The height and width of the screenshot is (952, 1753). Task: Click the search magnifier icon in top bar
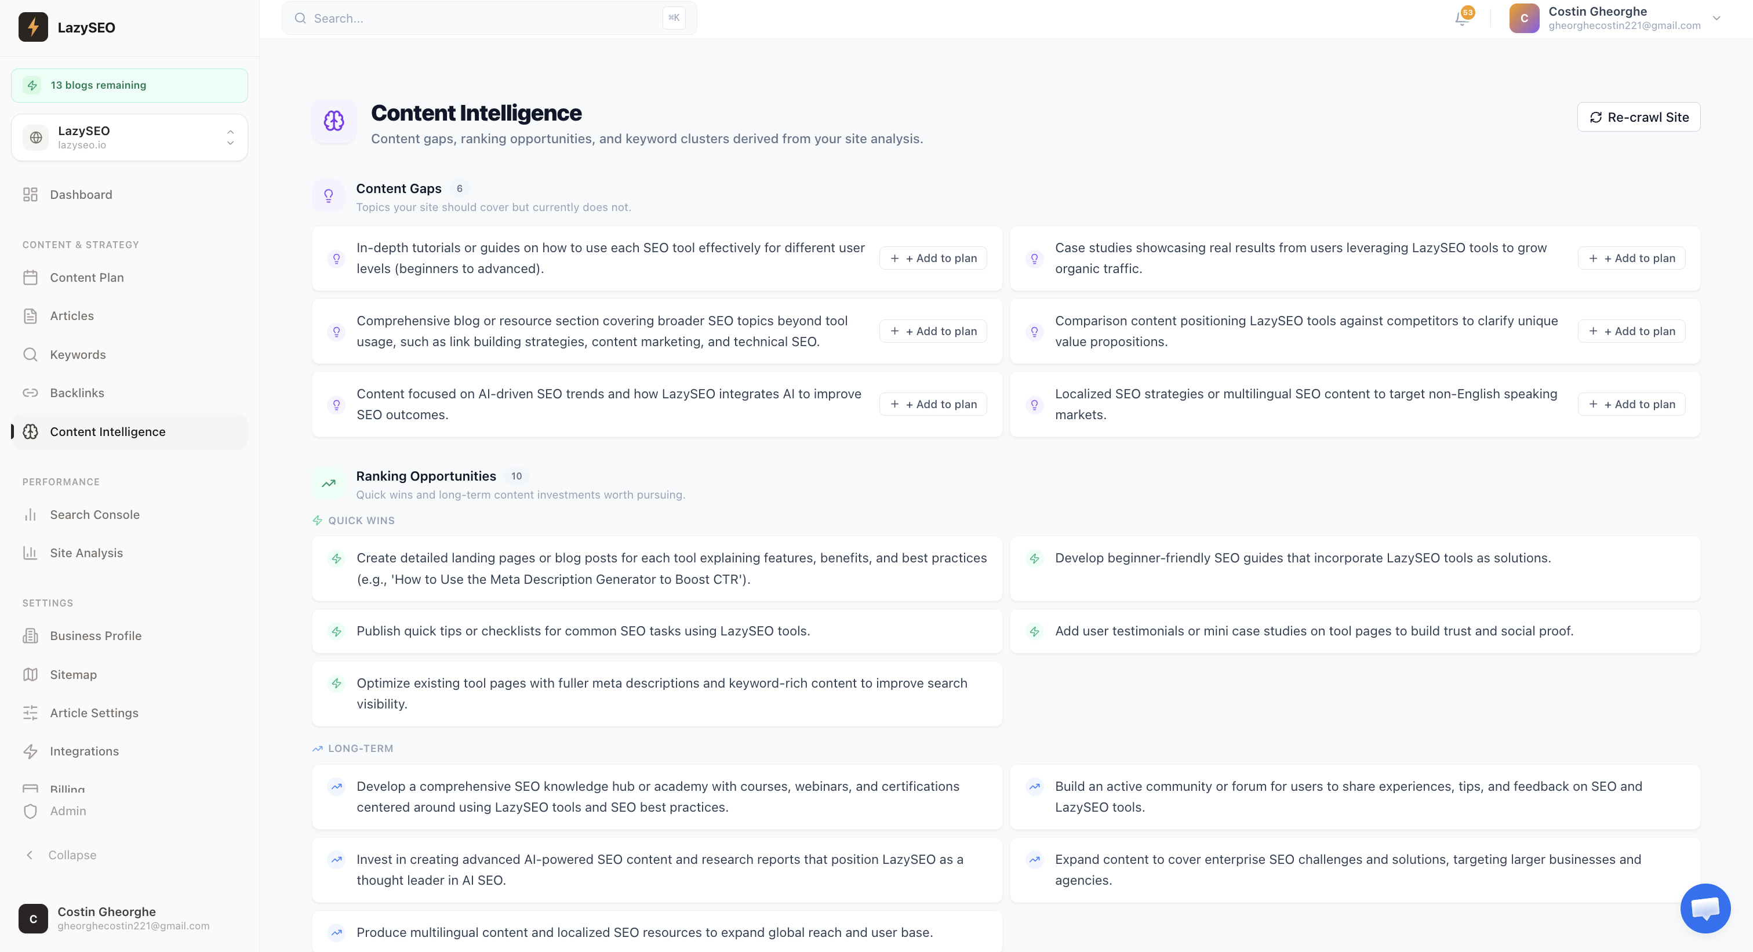pos(300,19)
